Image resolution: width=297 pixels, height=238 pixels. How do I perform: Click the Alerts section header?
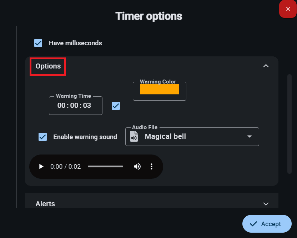pyautogui.click(x=45, y=204)
